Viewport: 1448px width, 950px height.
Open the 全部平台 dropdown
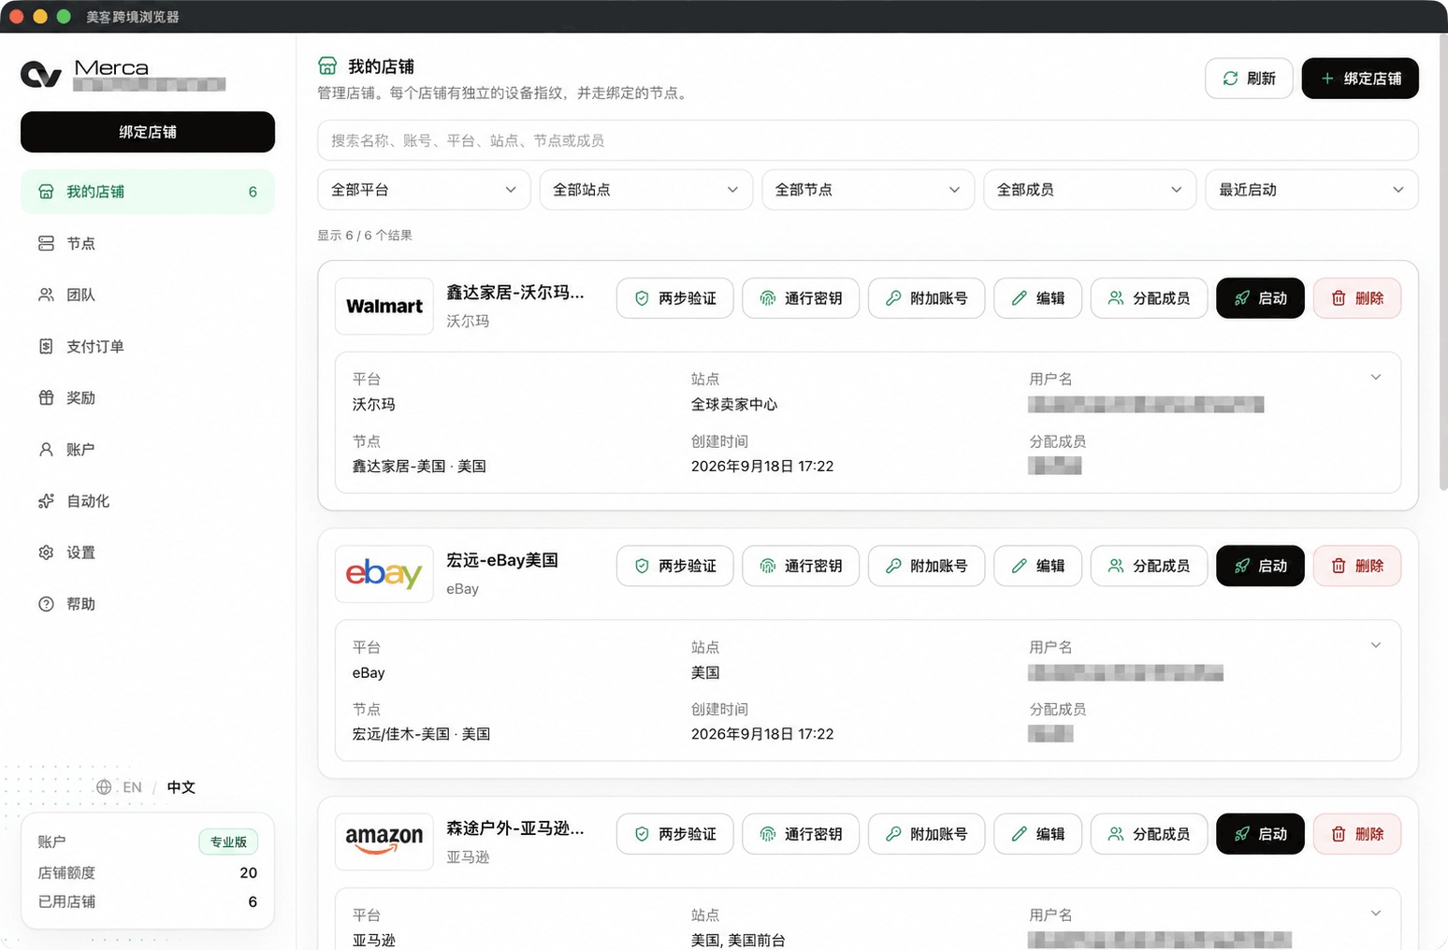pos(424,190)
